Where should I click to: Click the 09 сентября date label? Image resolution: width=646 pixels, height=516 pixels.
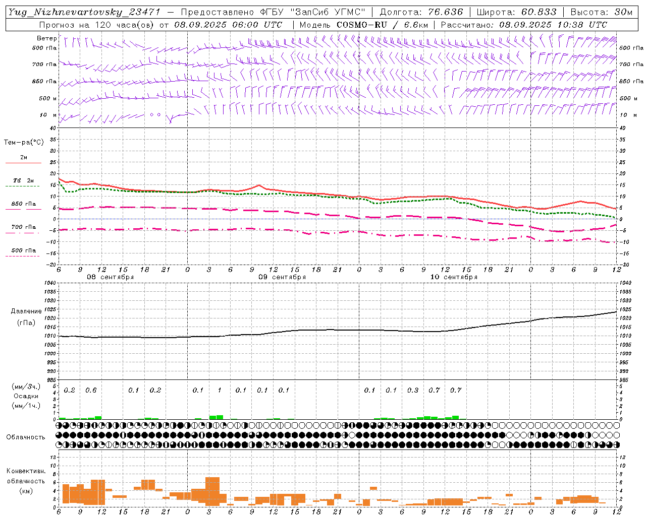tap(282, 277)
